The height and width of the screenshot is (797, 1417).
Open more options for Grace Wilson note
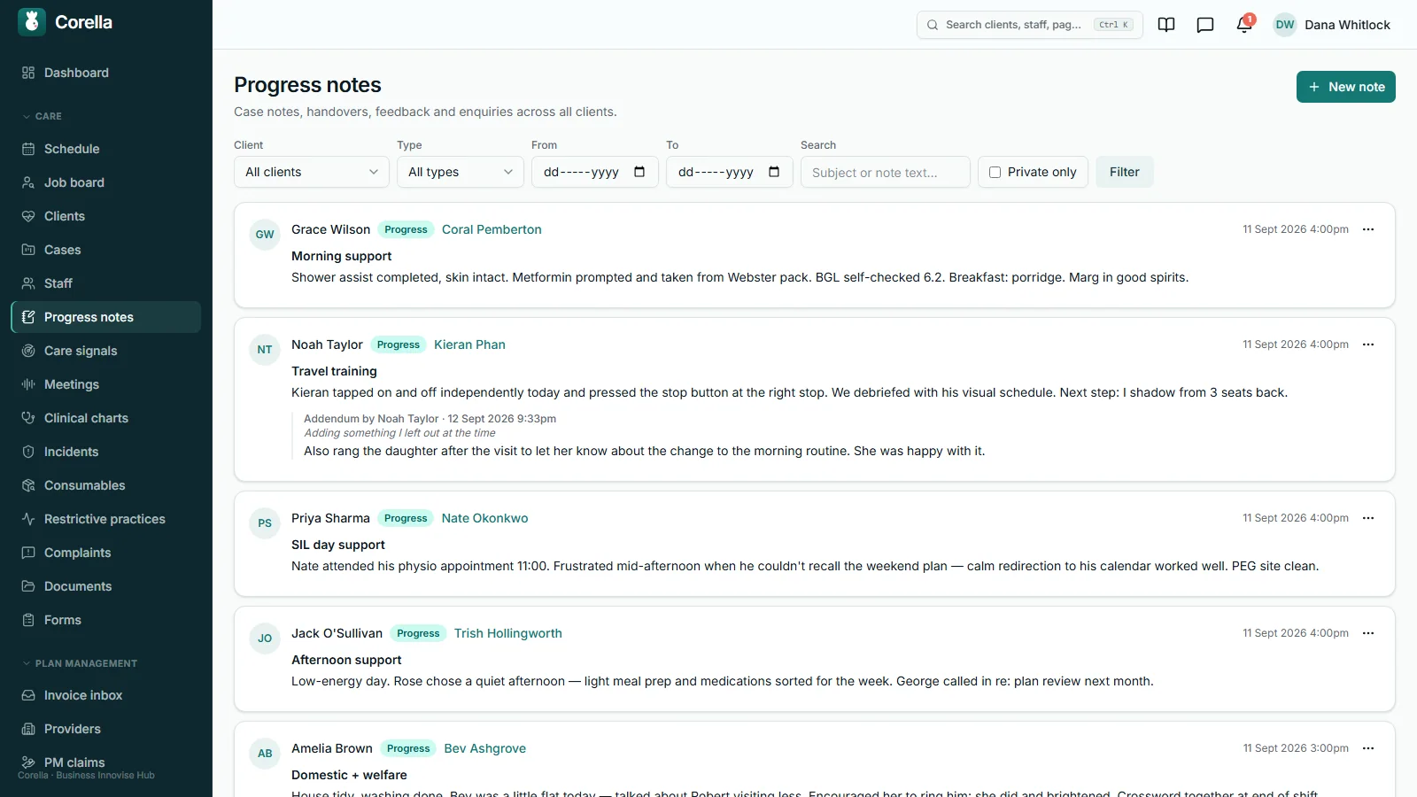point(1368,229)
